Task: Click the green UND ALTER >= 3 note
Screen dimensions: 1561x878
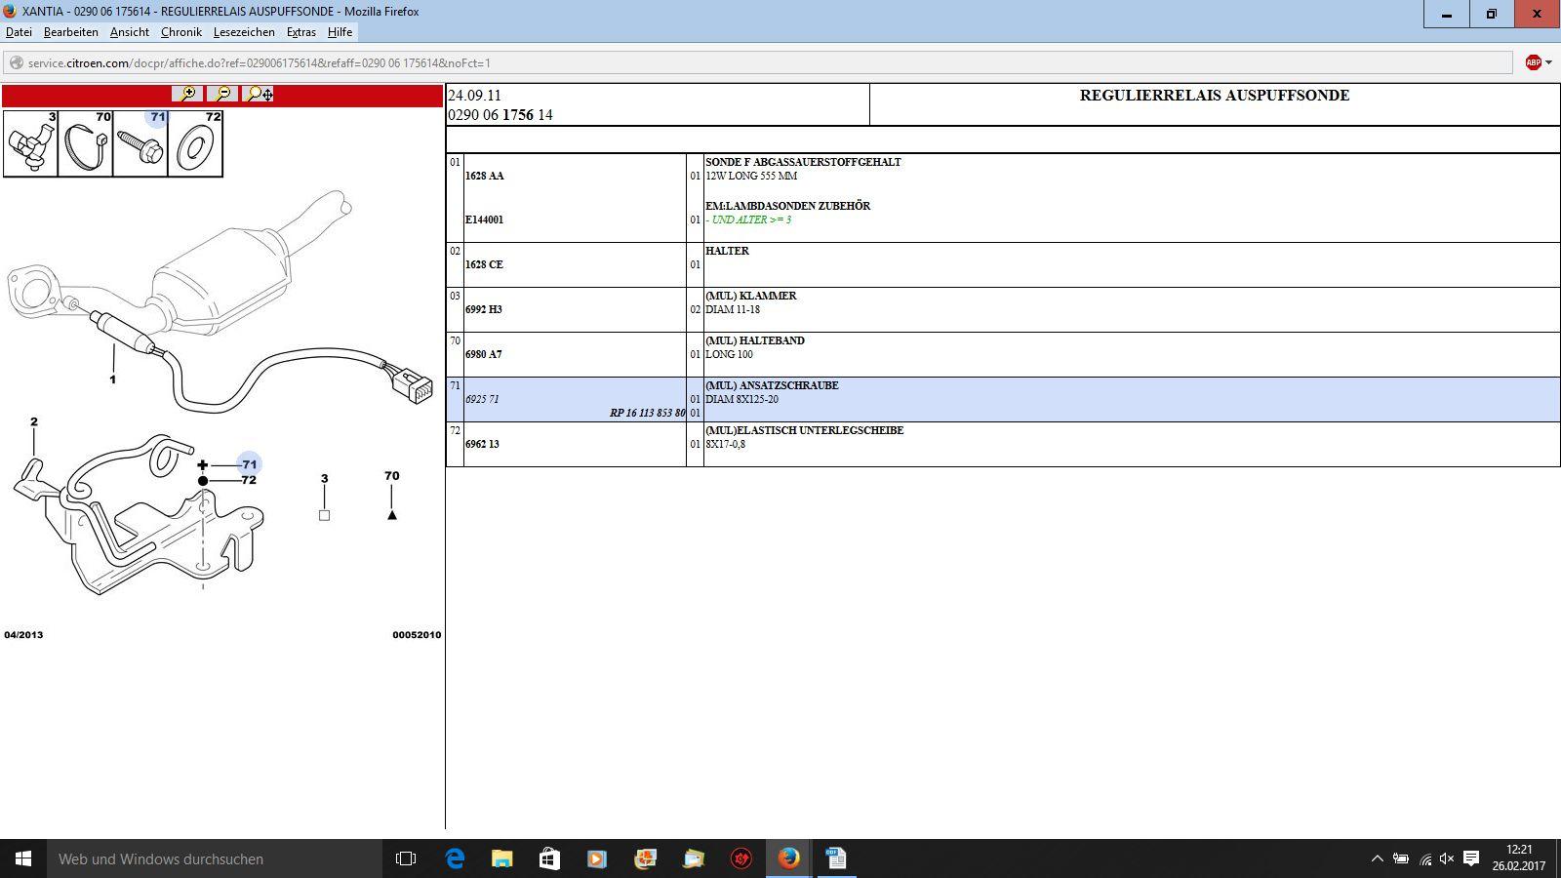Action: 748,219
